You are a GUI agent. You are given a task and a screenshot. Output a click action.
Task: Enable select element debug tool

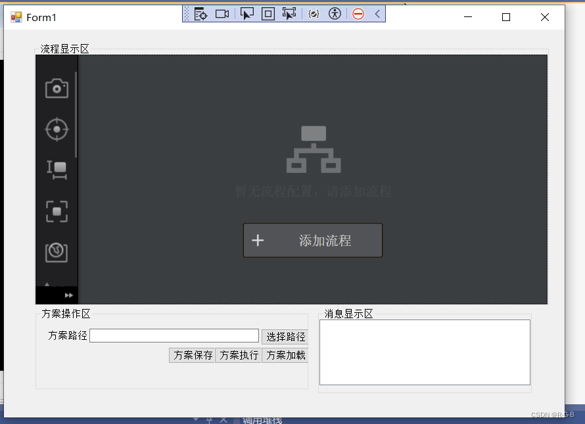pos(246,14)
